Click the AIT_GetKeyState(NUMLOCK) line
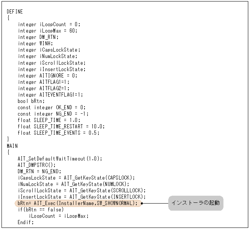 tap(74, 184)
